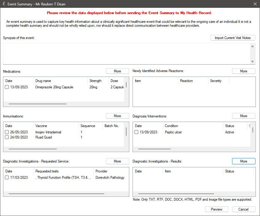Select the Peptic ulcer condition text
Screen dimensions: 260x216
coord(173,132)
